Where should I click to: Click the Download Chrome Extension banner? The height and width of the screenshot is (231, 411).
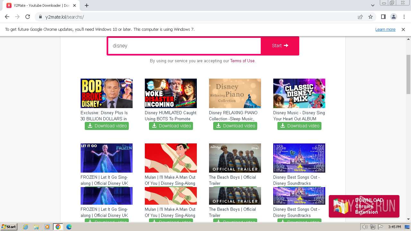coord(364,206)
